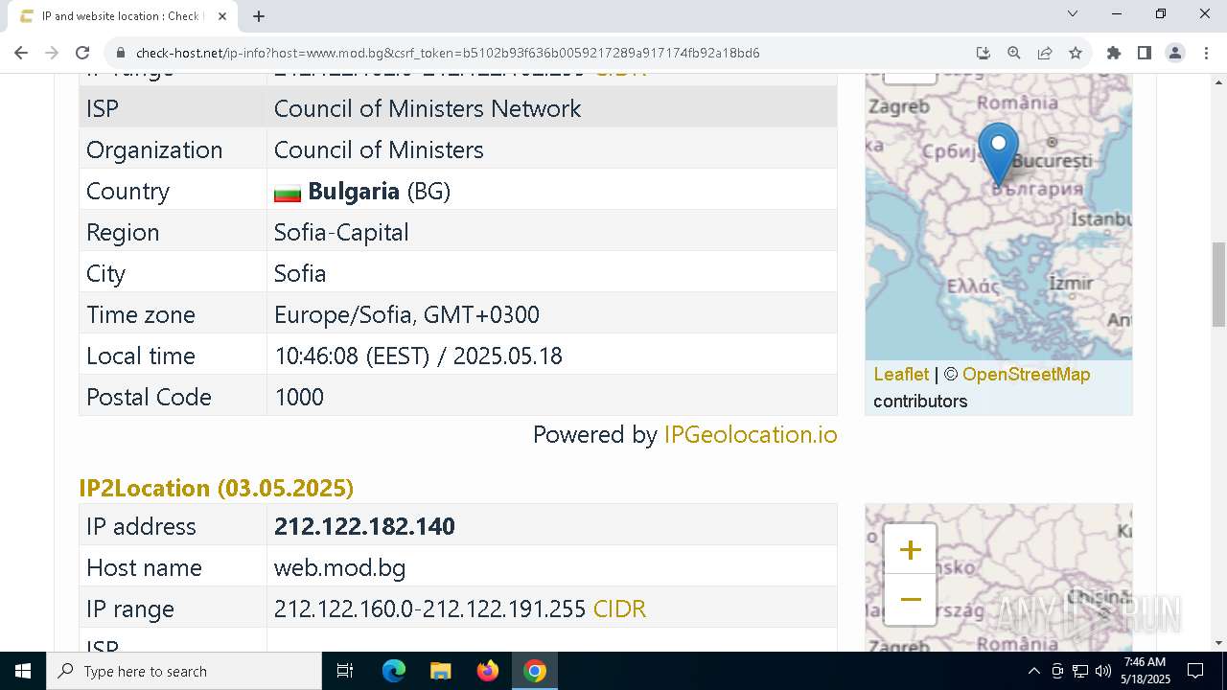Click the address bar URL
Viewport: 1227px width, 690px height.
click(448, 53)
